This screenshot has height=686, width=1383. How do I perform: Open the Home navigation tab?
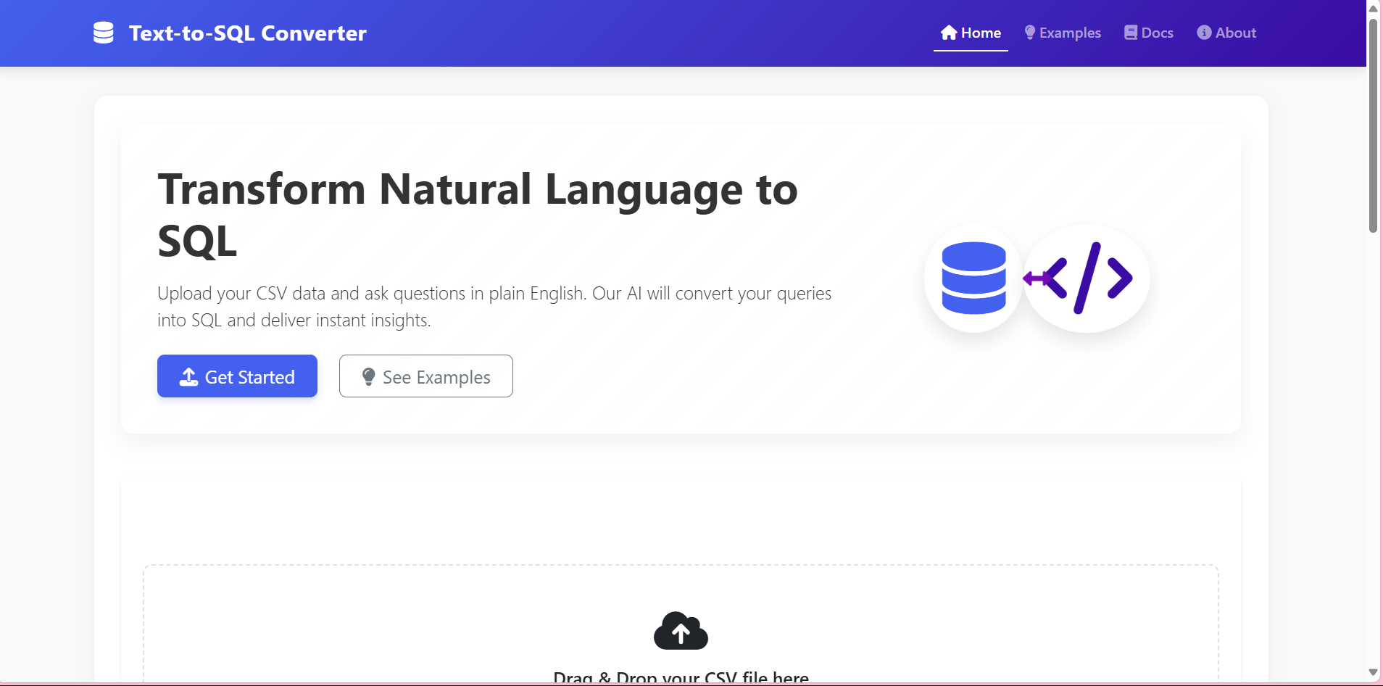pyautogui.click(x=971, y=33)
